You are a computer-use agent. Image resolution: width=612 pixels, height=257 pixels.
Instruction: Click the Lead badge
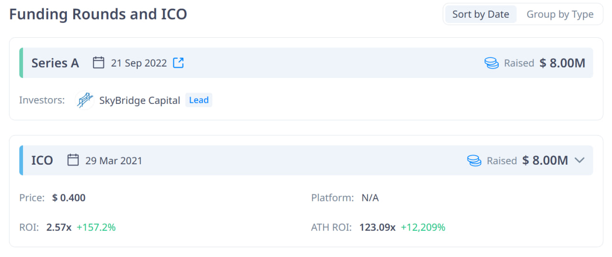pyautogui.click(x=199, y=100)
